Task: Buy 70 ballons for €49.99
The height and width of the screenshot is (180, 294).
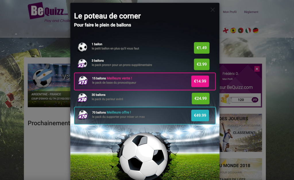Action: coord(200,115)
